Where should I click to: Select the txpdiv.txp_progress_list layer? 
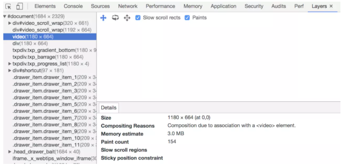pos(50,64)
